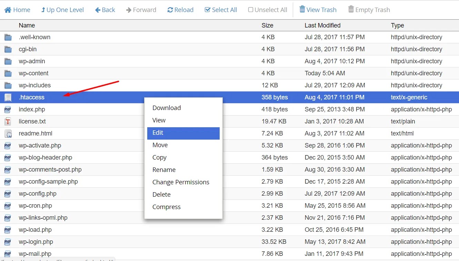Select the wp-mail.php file name
459x261 pixels.
(35, 254)
